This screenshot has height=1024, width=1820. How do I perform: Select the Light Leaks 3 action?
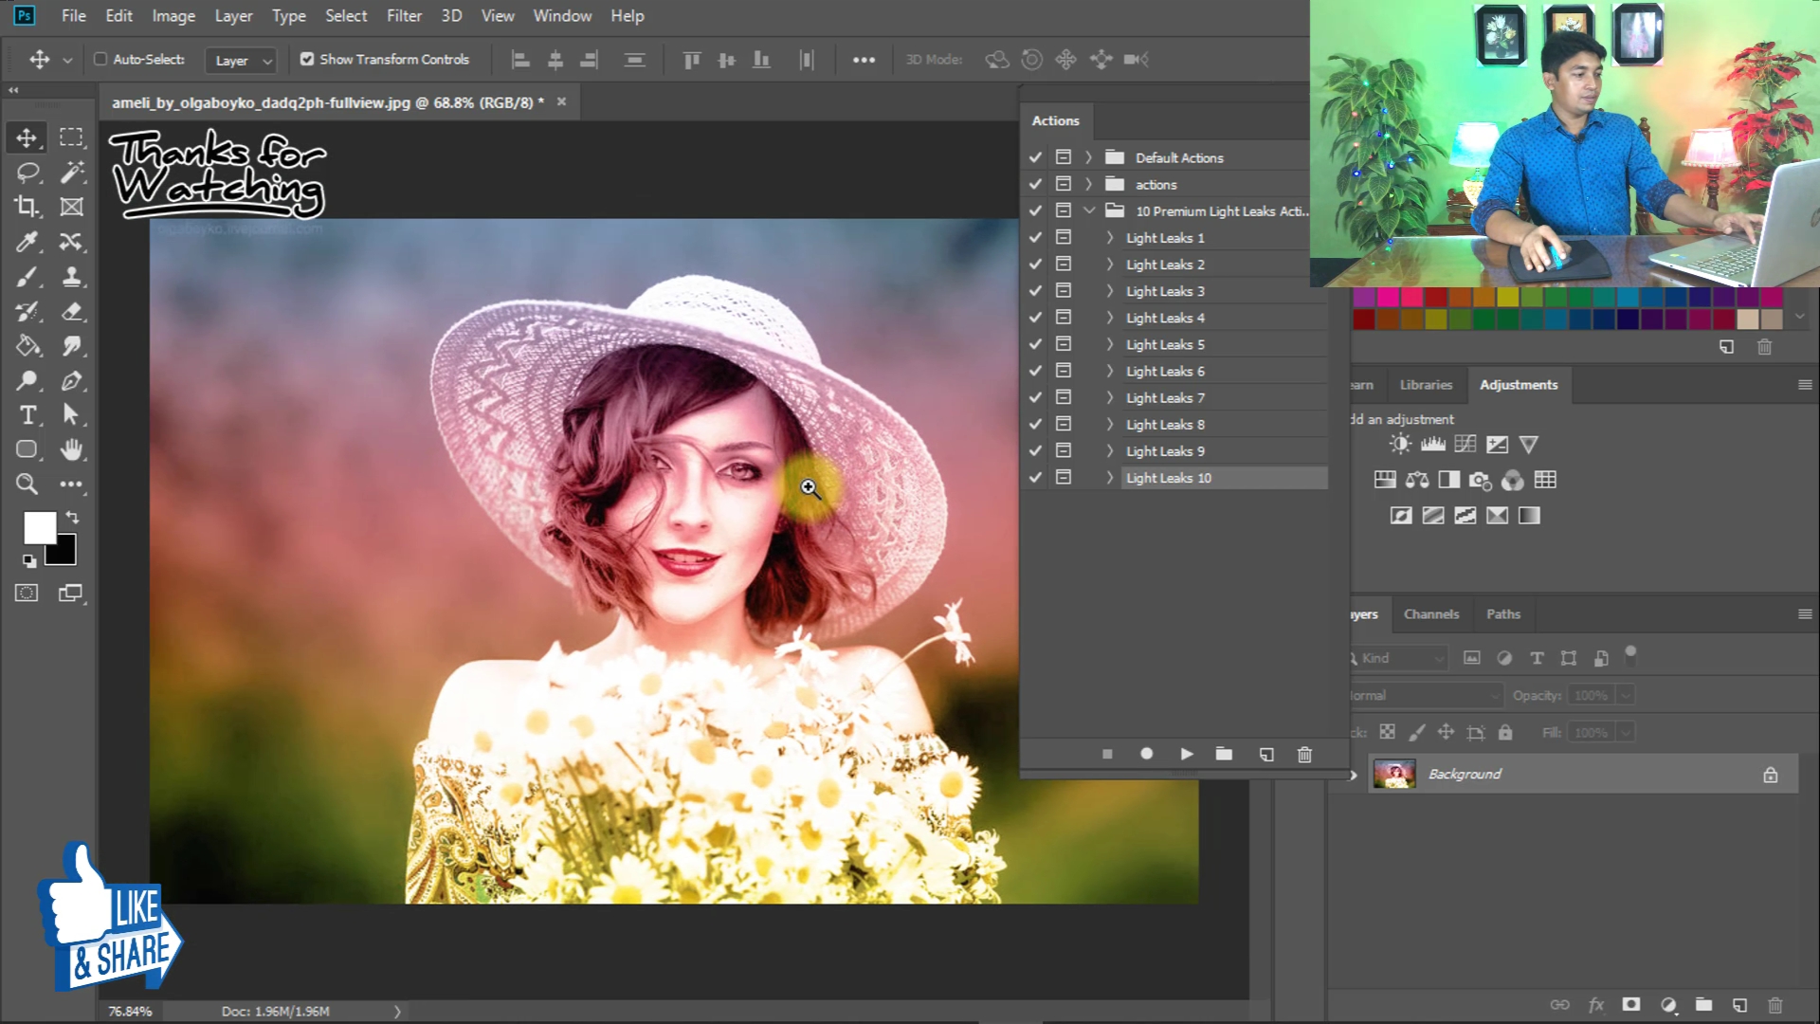pos(1165,291)
